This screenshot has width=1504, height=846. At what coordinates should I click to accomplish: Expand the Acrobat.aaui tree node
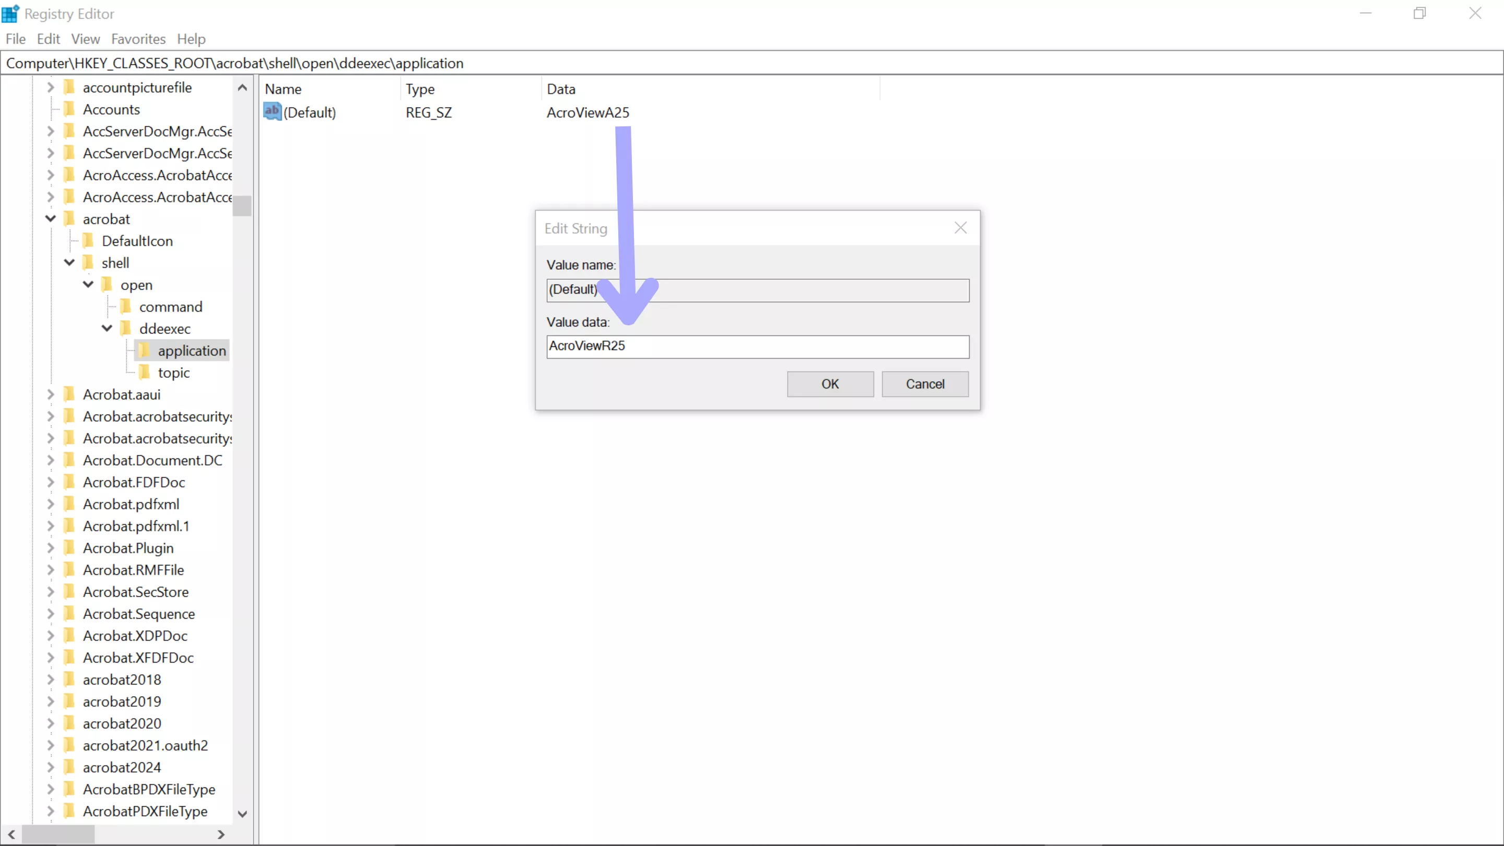[x=50, y=394]
